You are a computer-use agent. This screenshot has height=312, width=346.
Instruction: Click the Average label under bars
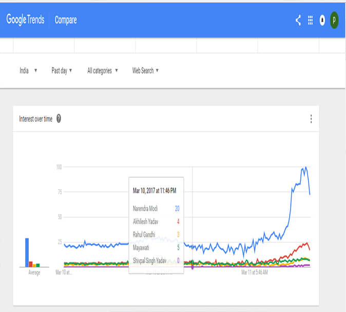click(x=34, y=273)
